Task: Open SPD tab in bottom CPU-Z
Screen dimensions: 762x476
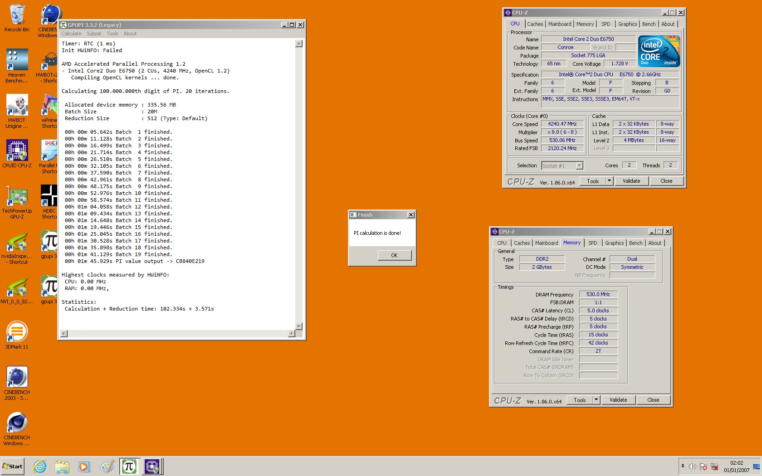Action: click(x=592, y=243)
